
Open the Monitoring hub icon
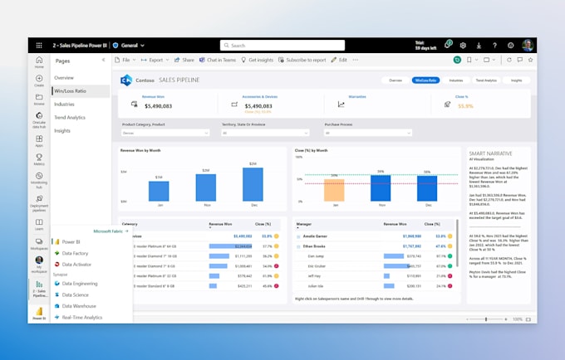click(39, 180)
